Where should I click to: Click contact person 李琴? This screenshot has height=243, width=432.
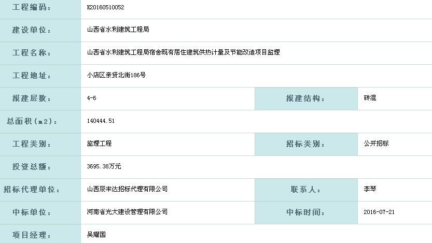370,189
